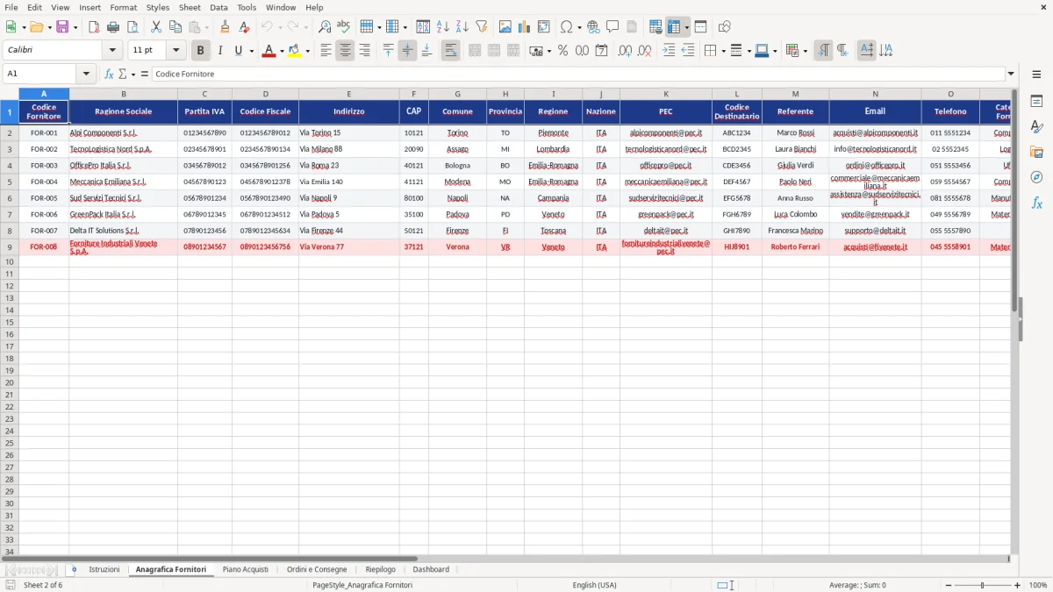Switch to the Riepilogo sheet tab
The image size is (1053, 592).
(381, 569)
